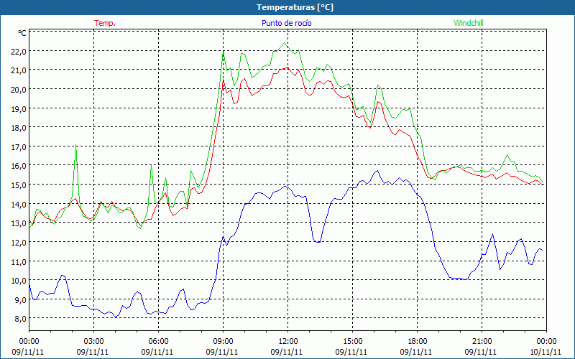Click the 09:00 time axis label
This screenshot has width=575, height=359.
223,342
